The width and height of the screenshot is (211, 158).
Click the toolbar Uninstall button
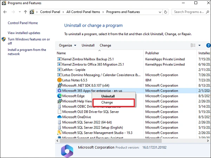point(88,45)
